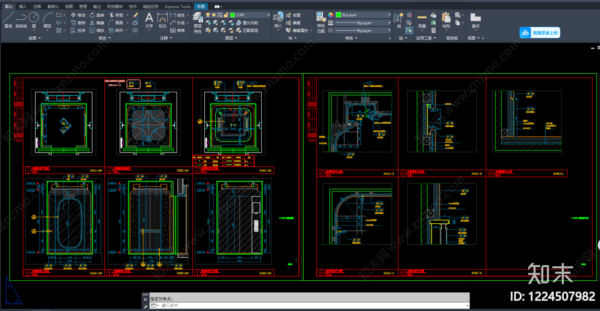Expand the 实用工具 panel flyout

point(426,38)
